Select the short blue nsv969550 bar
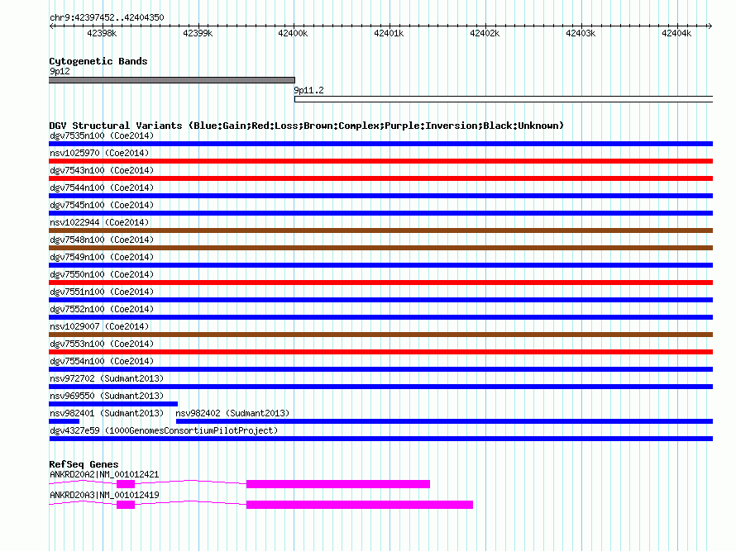The width and height of the screenshot is (736, 551). click(x=113, y=404)
